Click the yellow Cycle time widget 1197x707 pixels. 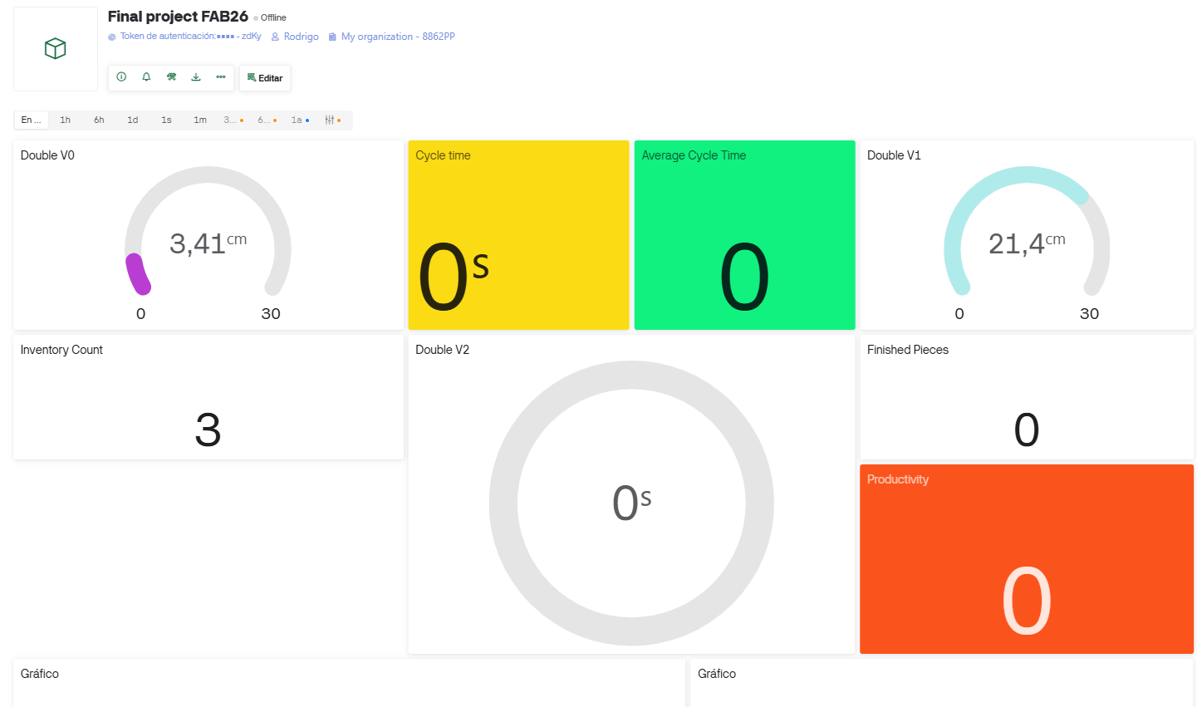click(x=518, y=235)
